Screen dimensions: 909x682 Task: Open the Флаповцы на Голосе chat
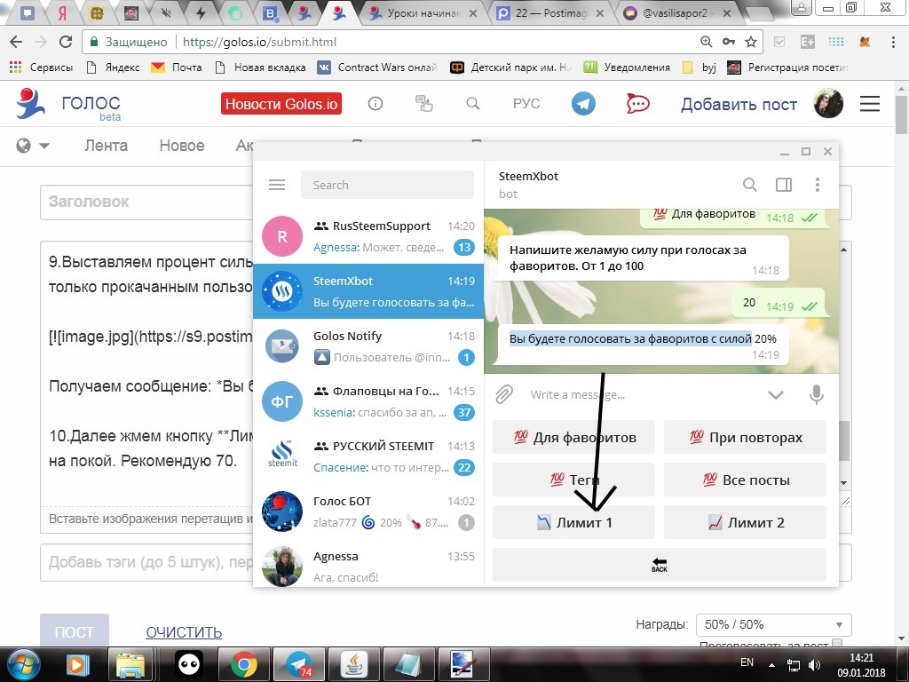pos(368,401)
